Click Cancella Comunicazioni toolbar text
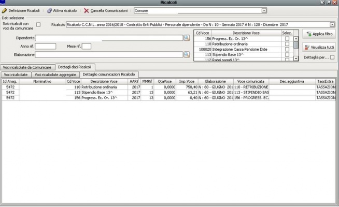This screenshot has width=339, height=207. 109,10
